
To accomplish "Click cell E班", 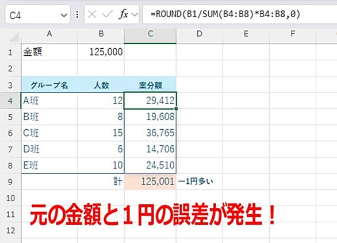I will 49,165.
